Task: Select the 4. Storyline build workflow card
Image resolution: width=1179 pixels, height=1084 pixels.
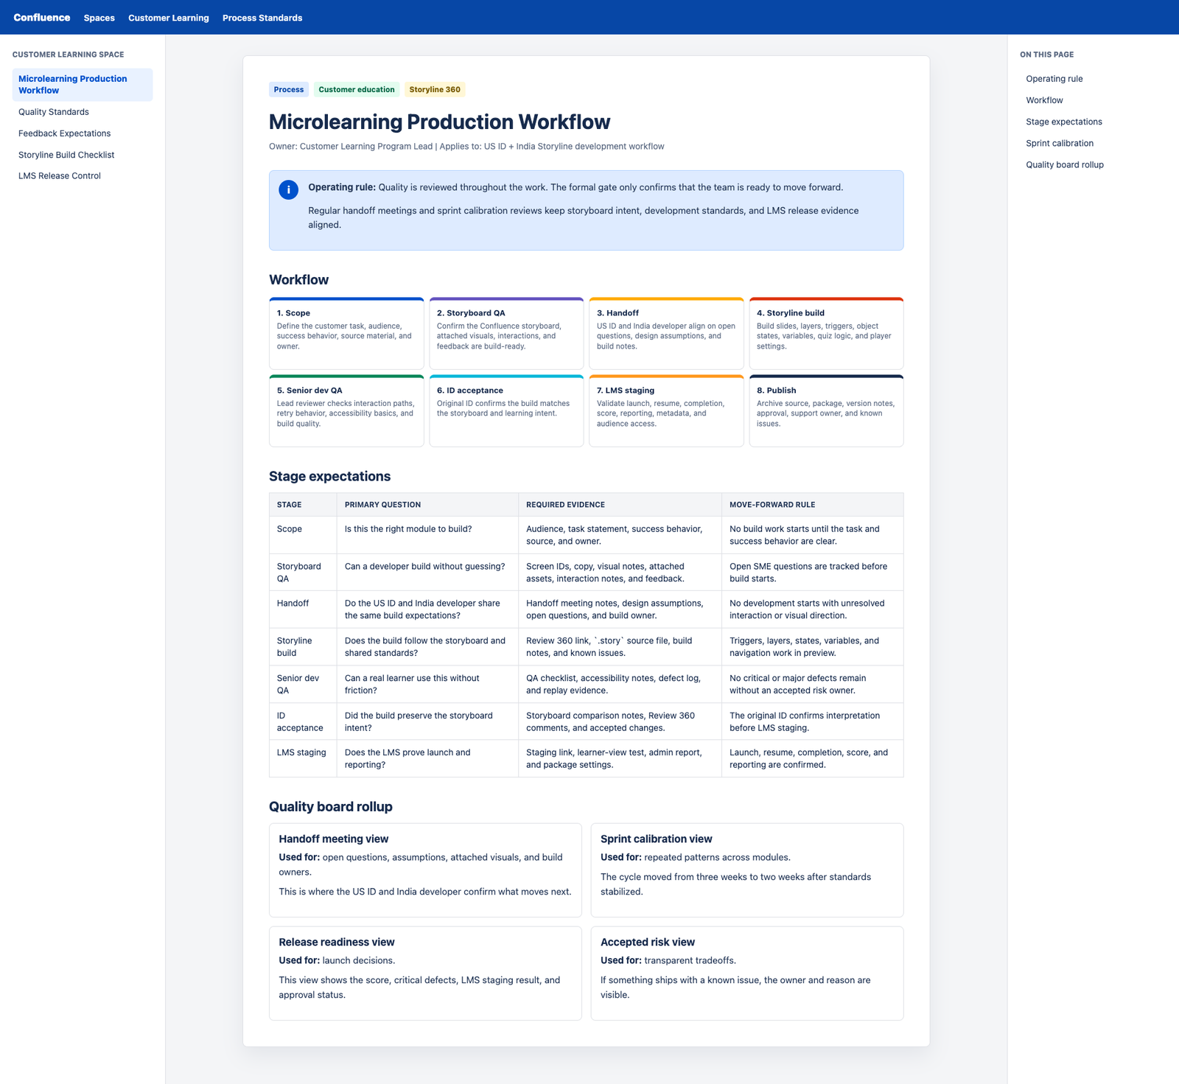Action: [x=826, y=334]
